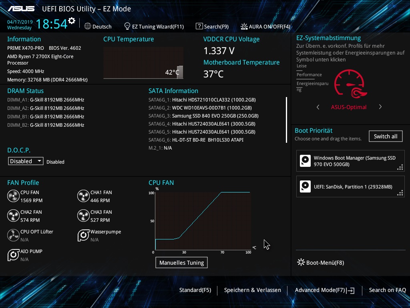Select the CPU OPT Lüfter fan icon

tap(13, 235)
